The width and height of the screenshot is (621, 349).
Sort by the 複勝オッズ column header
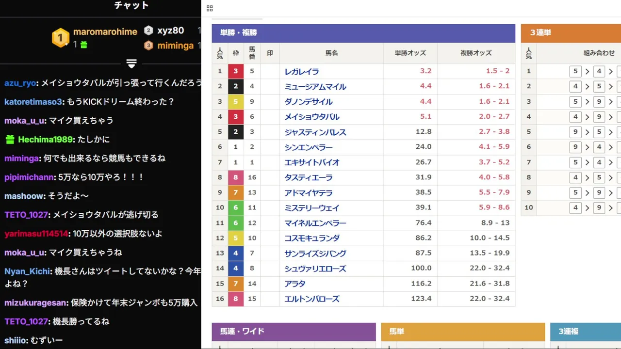[476, 53]
